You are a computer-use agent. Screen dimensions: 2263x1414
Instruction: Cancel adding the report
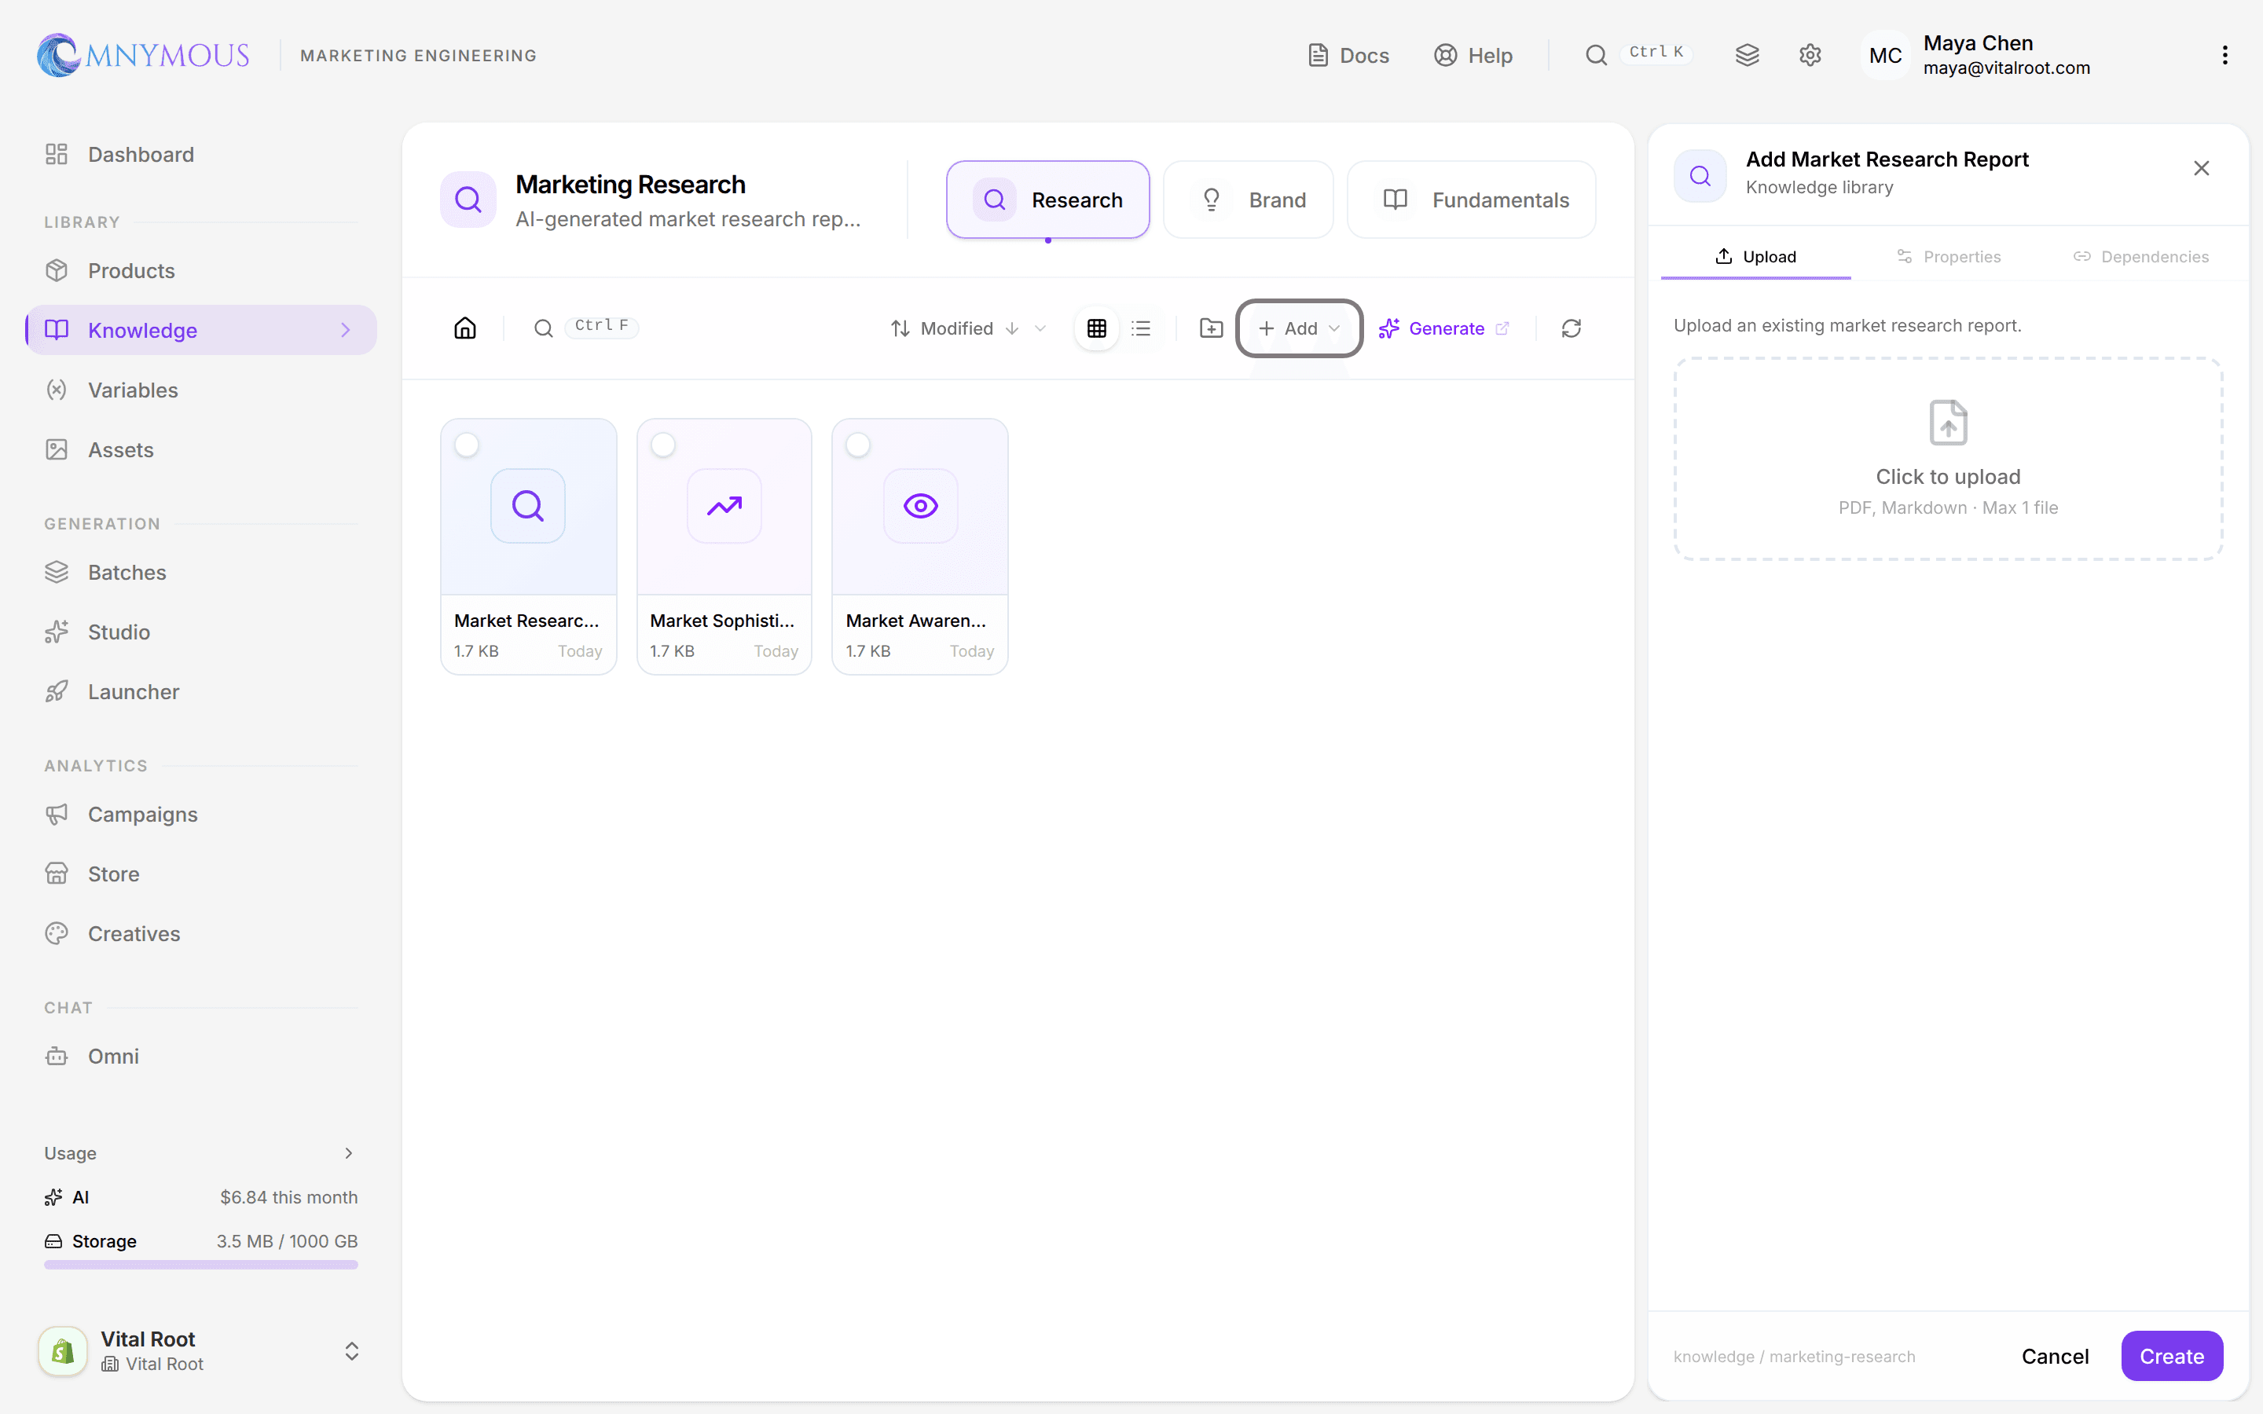[x=2055, y=1356]
